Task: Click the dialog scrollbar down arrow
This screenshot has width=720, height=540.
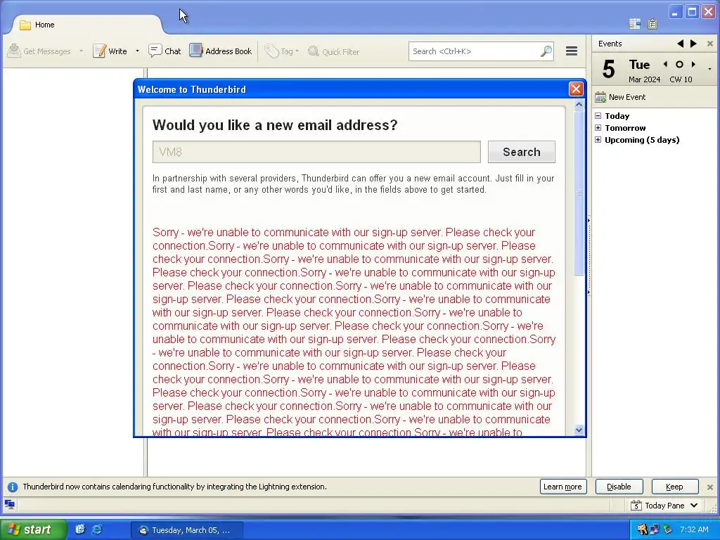Action: [x=579, y=430]
